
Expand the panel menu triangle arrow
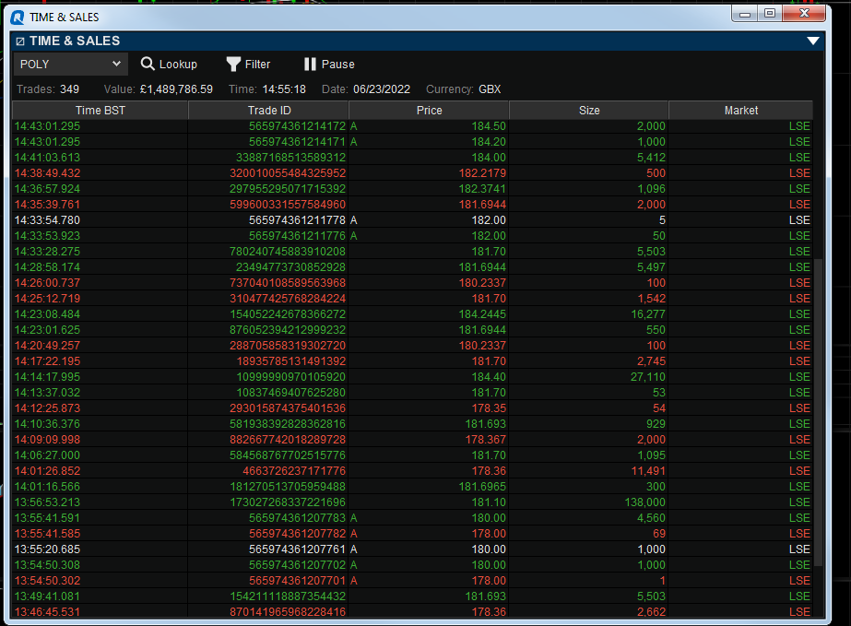[812, 41]
